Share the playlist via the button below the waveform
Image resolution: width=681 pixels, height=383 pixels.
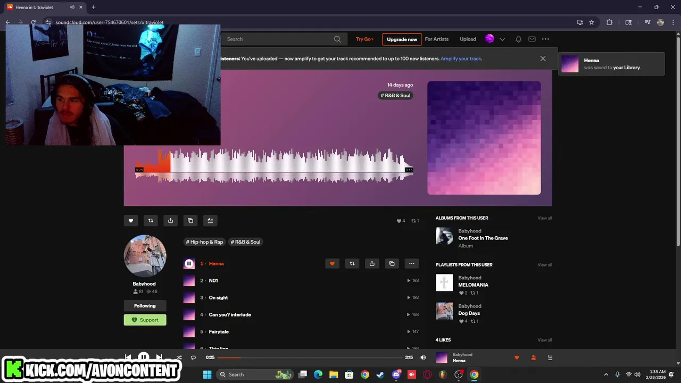170,221
